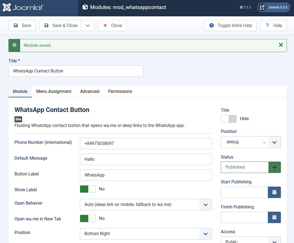Screen dimensions: 294x243
Task: Click the Finish Publishing date field
Action: [244, 217]
